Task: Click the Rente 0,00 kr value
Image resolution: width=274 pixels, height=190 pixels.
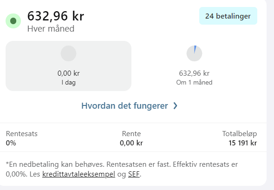Action: tap(131, 143)
